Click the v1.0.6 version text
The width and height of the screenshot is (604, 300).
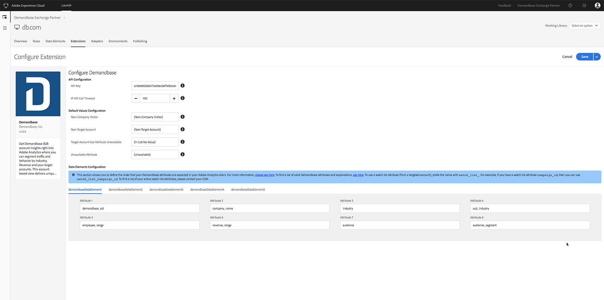23,132
